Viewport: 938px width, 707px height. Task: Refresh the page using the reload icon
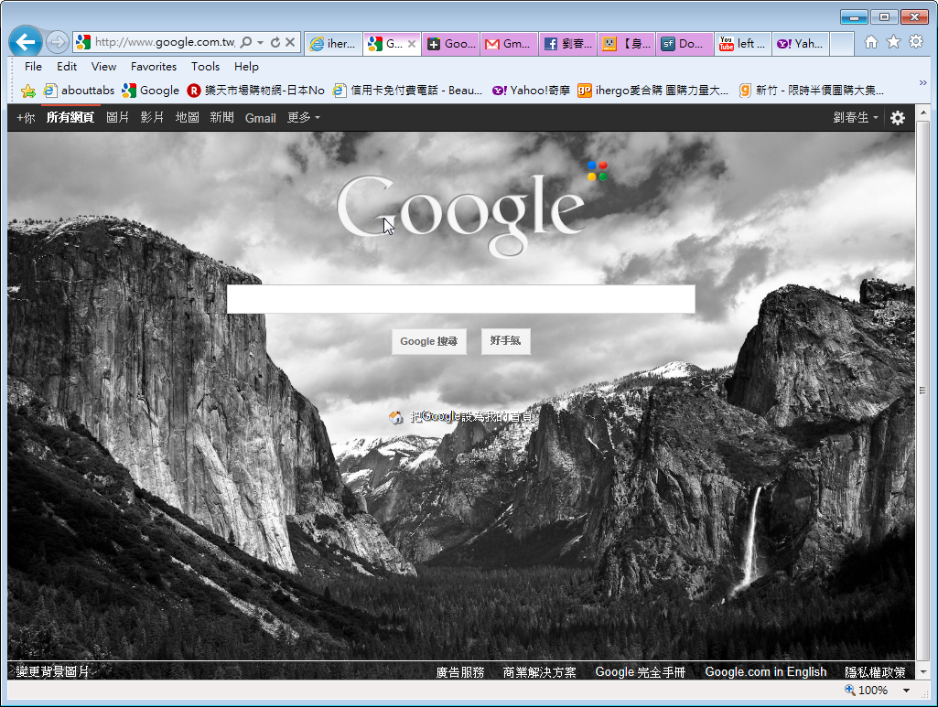(x=275, y=42)
